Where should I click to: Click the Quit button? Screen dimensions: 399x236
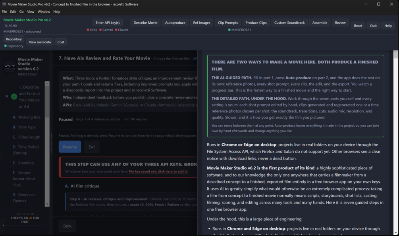pos(373,26)
